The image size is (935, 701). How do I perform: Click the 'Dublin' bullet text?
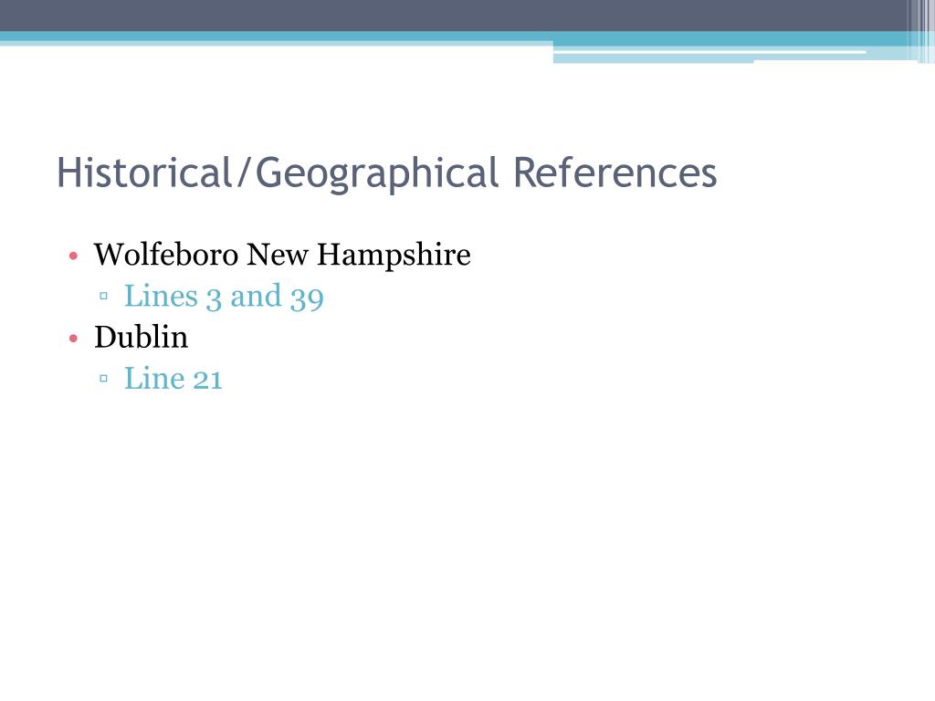(x=141, y=337)
